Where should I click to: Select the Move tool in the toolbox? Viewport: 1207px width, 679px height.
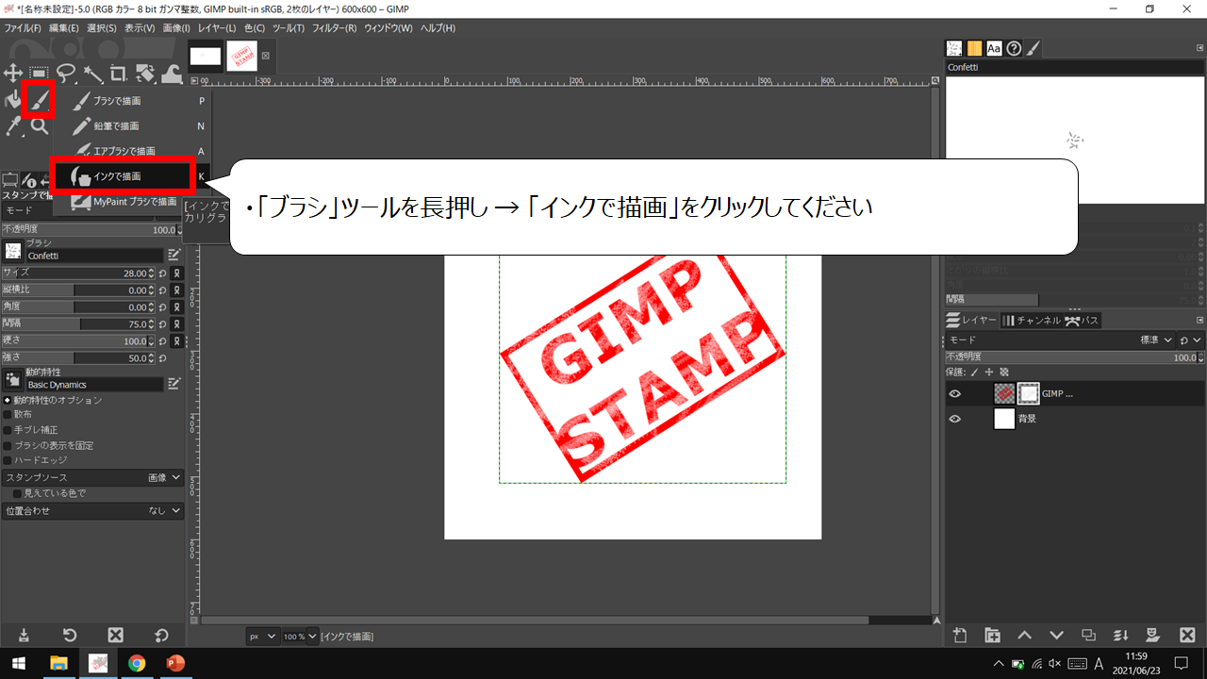[x=13, y=73]
